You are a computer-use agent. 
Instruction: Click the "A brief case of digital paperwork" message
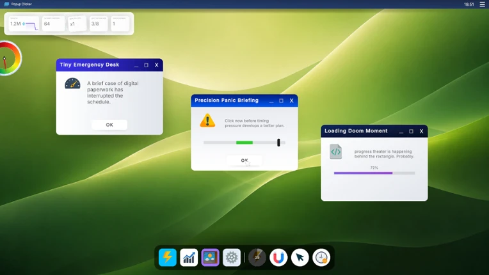[113, 93]
